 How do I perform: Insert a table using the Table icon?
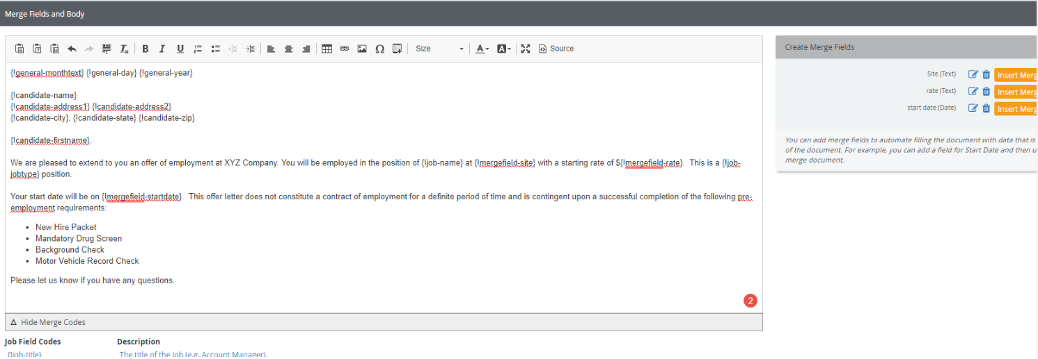pos(327,49)
